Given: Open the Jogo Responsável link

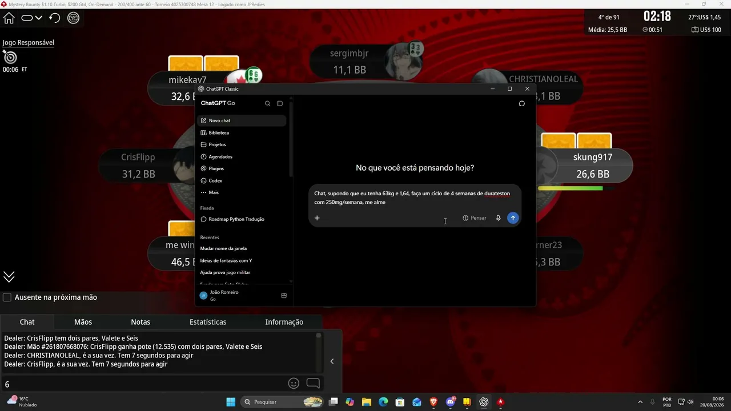Looking at the screenshot, I should click(x=28, y=42).
